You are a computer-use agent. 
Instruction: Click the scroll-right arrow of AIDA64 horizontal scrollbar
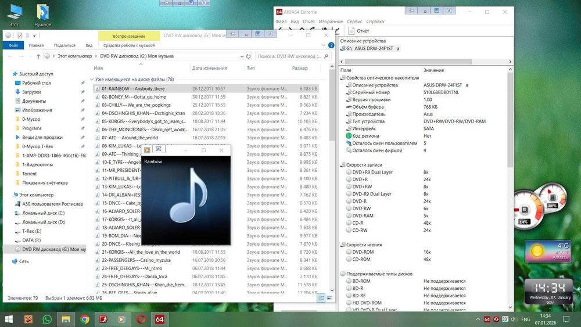pos(510,62)
